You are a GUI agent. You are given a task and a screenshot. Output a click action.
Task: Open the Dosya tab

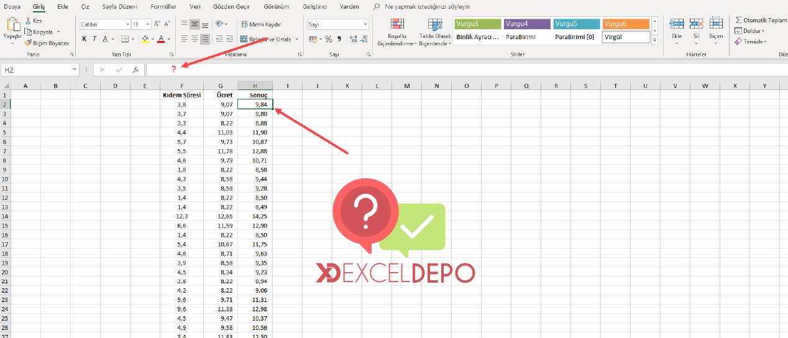tap(12, 6)
